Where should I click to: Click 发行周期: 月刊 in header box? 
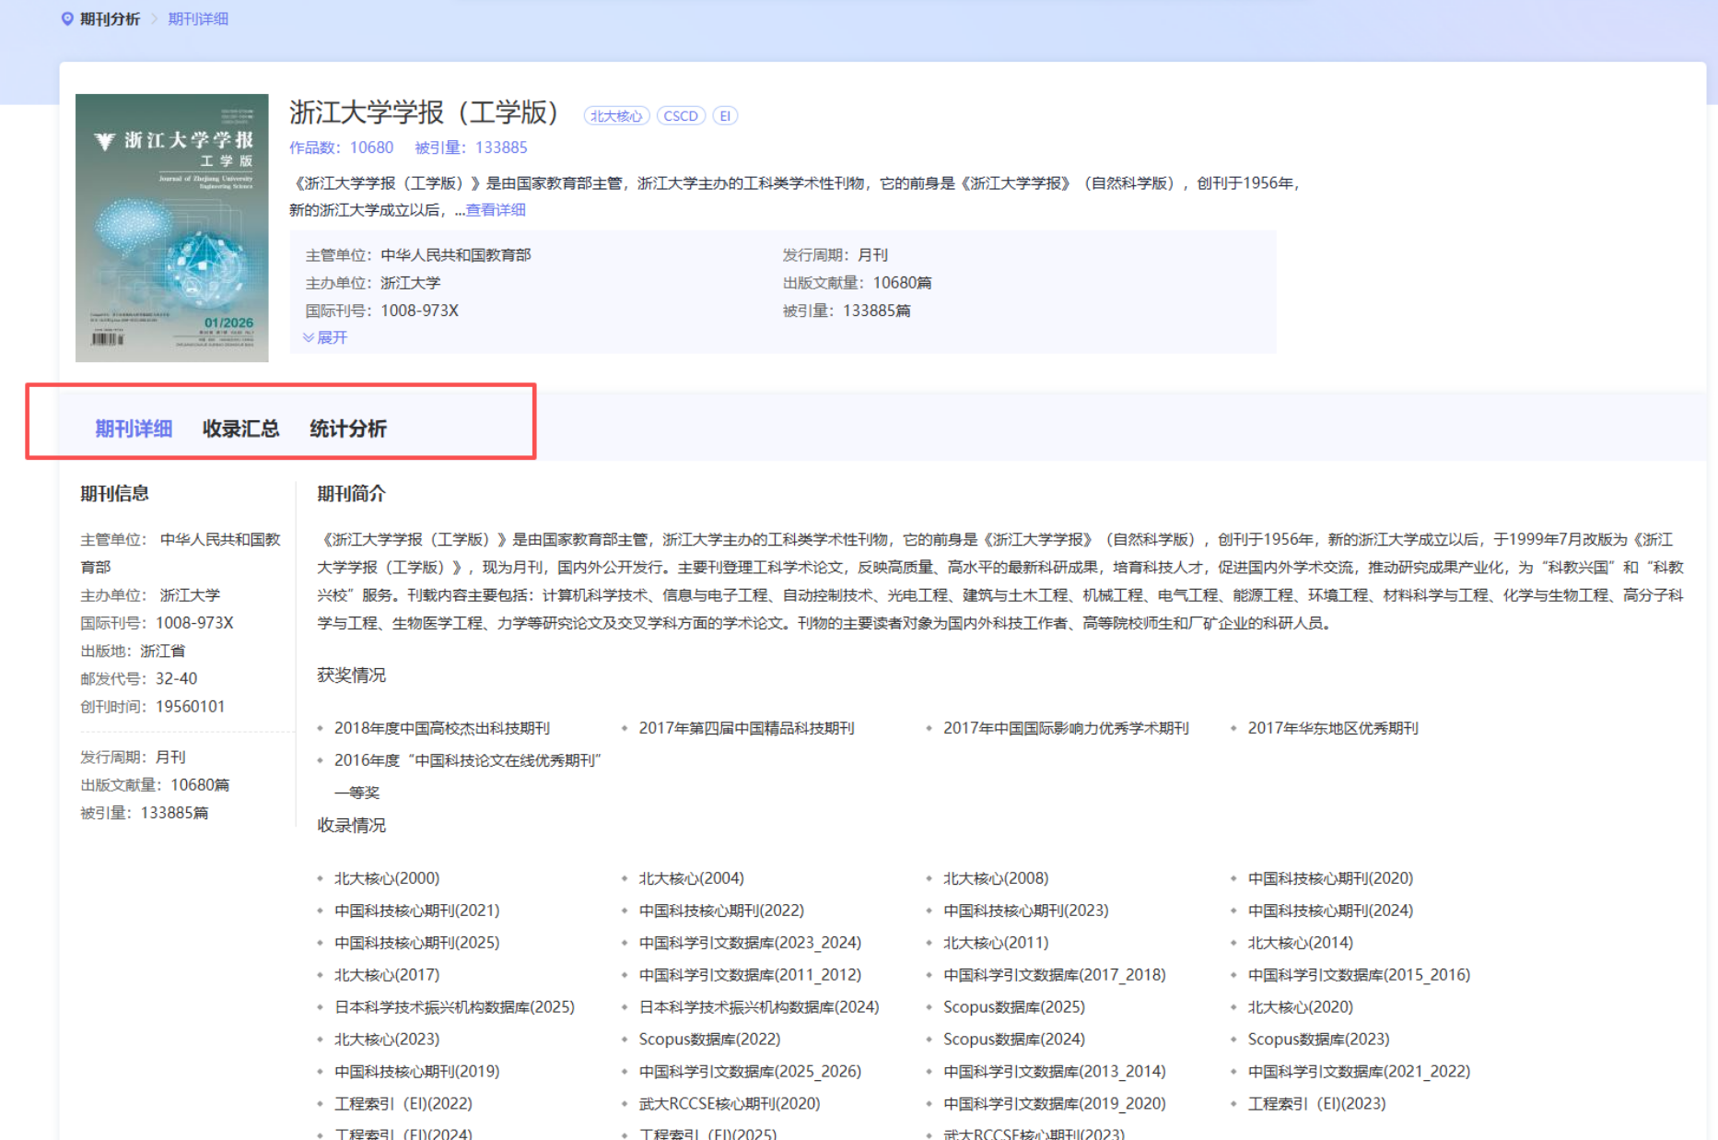pyautogui.click(x=836, y=255)
